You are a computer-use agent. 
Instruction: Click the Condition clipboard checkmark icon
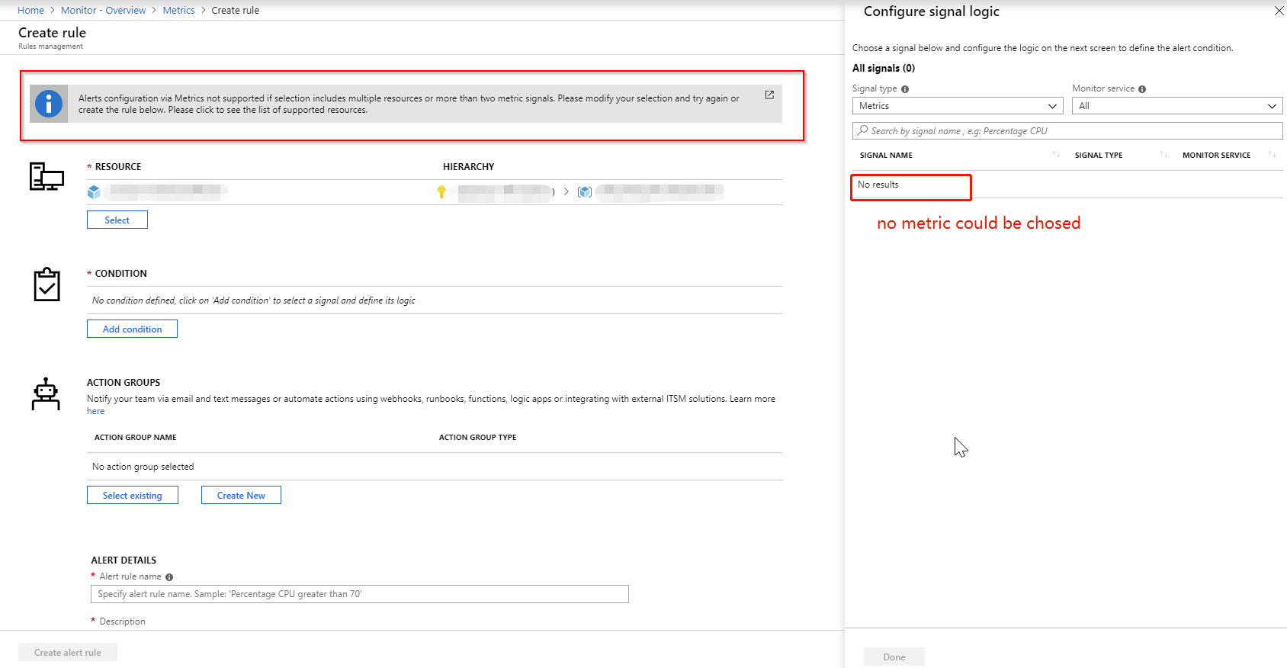coord(47,284)
